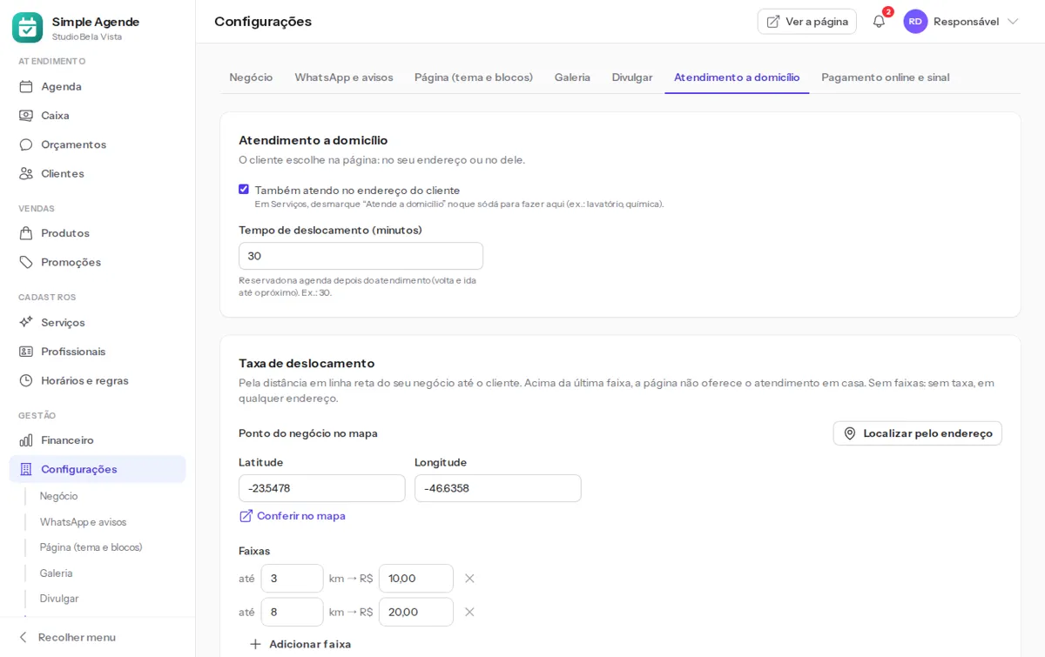Click the 8 km distance field
Image resolution: width=1045 pixels, height=657 pixels.
click(292, 612)
